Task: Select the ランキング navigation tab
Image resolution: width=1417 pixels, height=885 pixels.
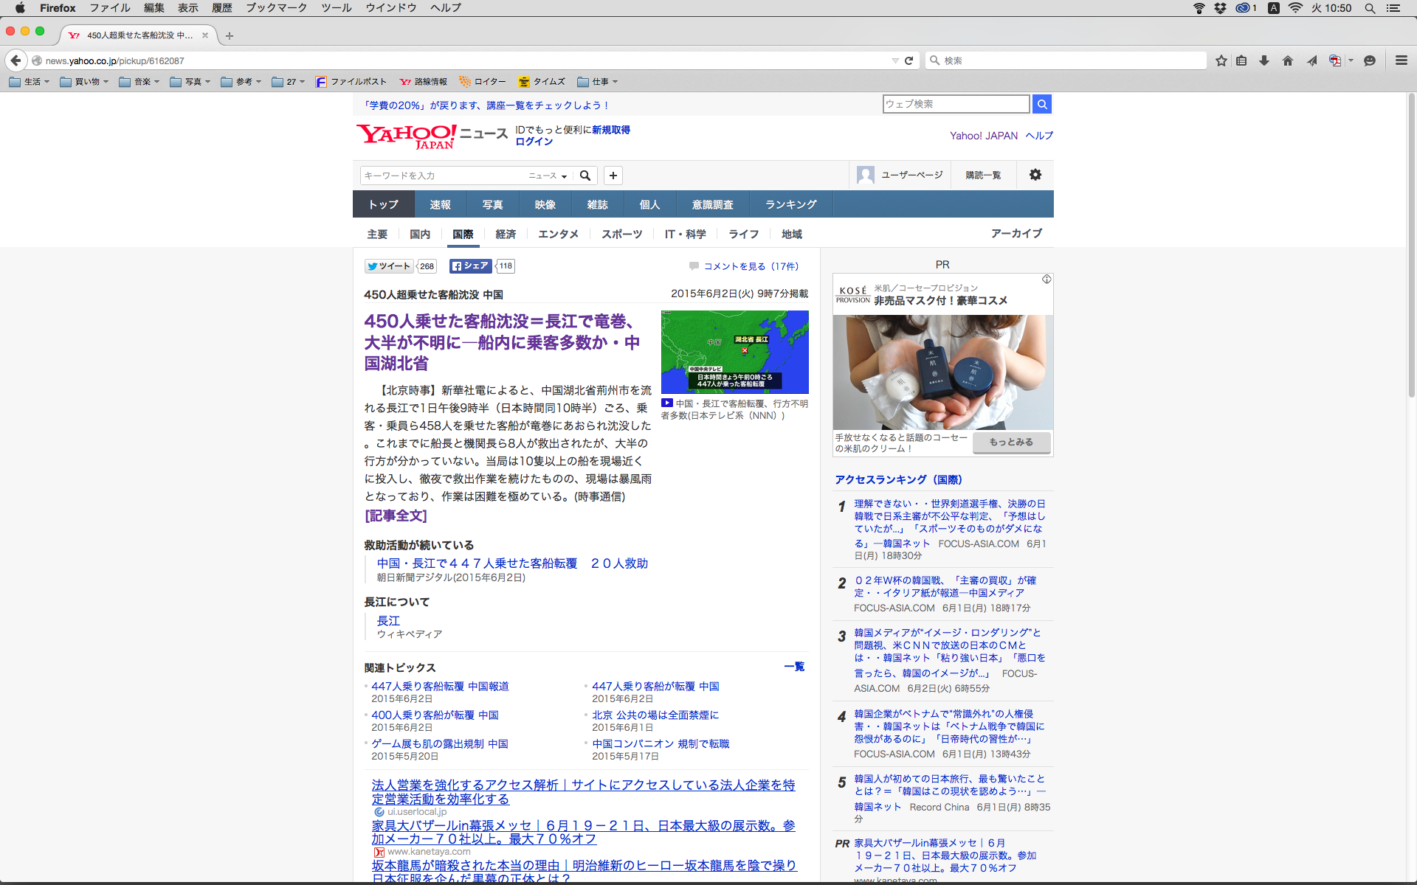Action: tap(790, 204)
